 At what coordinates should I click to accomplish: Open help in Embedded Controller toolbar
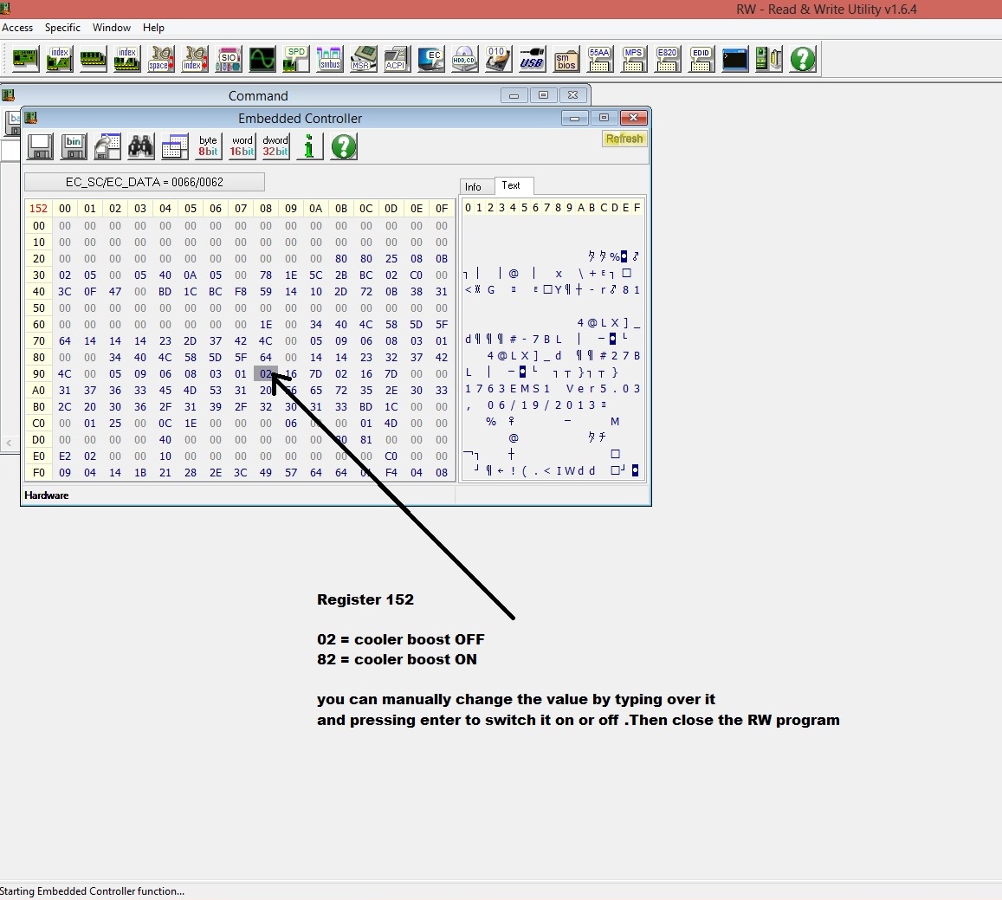pos(344,146)
